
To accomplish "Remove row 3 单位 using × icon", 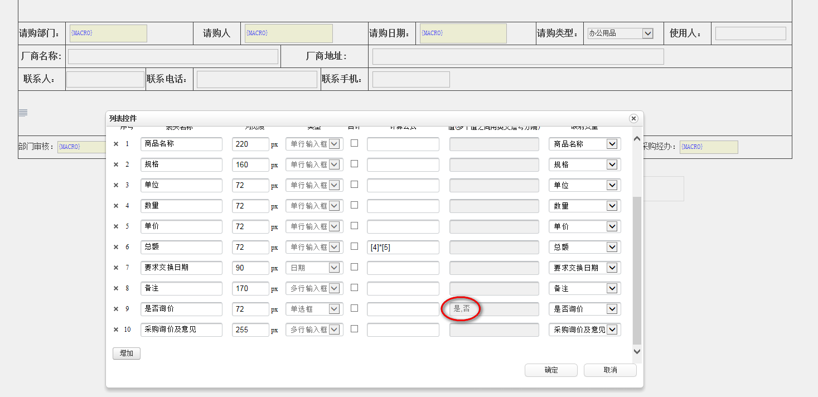I will pyautogui.click(x=116, y=185).
